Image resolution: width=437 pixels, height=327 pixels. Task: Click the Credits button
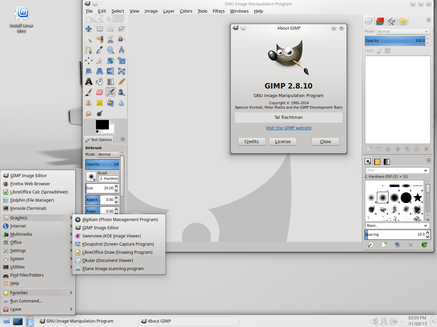point(252,142)
